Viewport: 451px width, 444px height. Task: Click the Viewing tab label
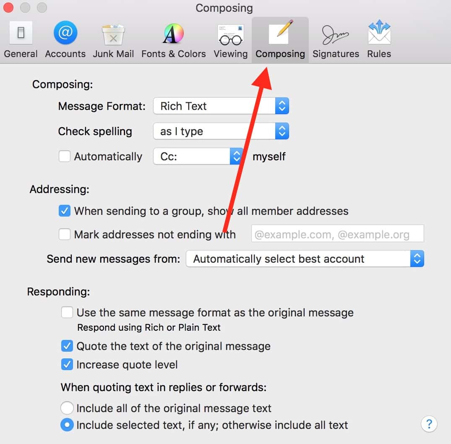tap(231, 54)
